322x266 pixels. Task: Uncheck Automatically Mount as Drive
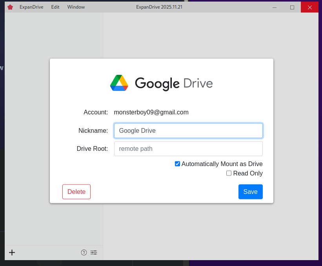[x=177, y=164]
